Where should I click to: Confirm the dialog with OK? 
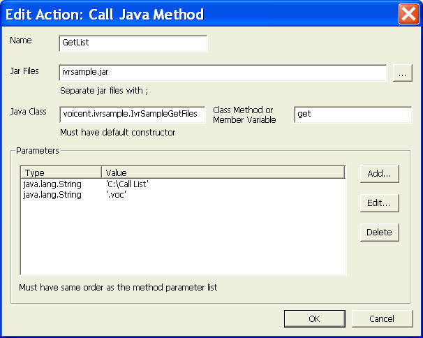point(314,318)
